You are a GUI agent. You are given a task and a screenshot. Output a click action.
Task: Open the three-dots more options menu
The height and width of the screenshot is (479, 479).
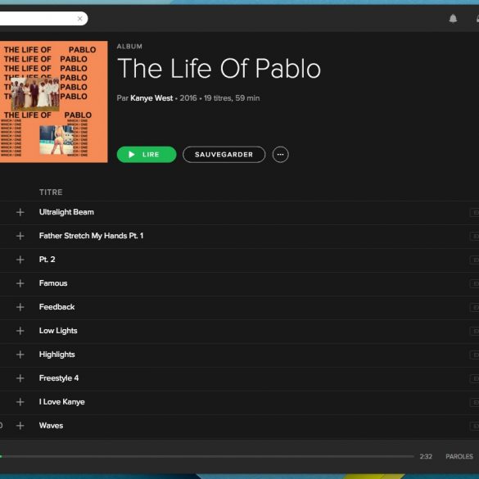click(x=280, y=155)
